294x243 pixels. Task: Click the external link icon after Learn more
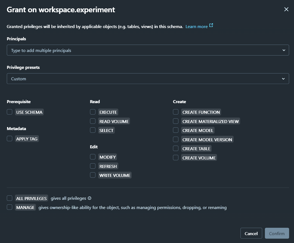point(211,26)
